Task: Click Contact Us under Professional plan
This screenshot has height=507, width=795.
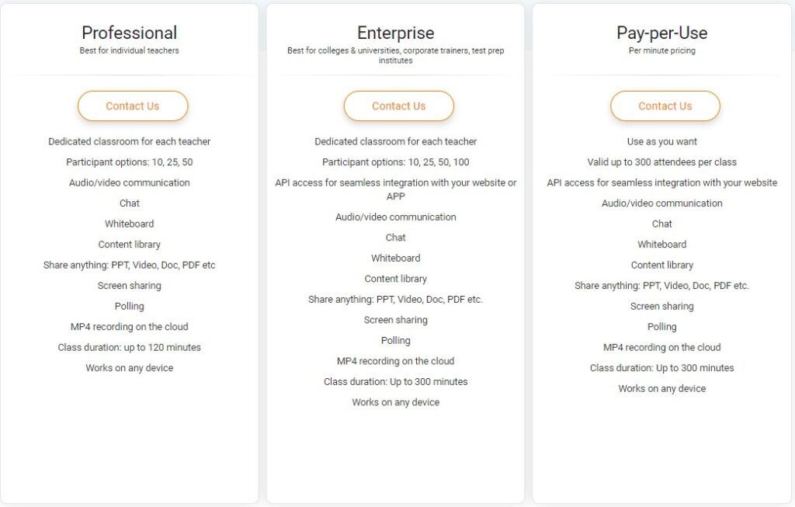Action: pos(132,106)
